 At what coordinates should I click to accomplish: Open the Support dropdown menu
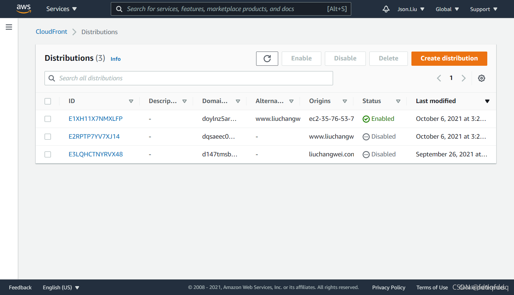tap(484, 9)
